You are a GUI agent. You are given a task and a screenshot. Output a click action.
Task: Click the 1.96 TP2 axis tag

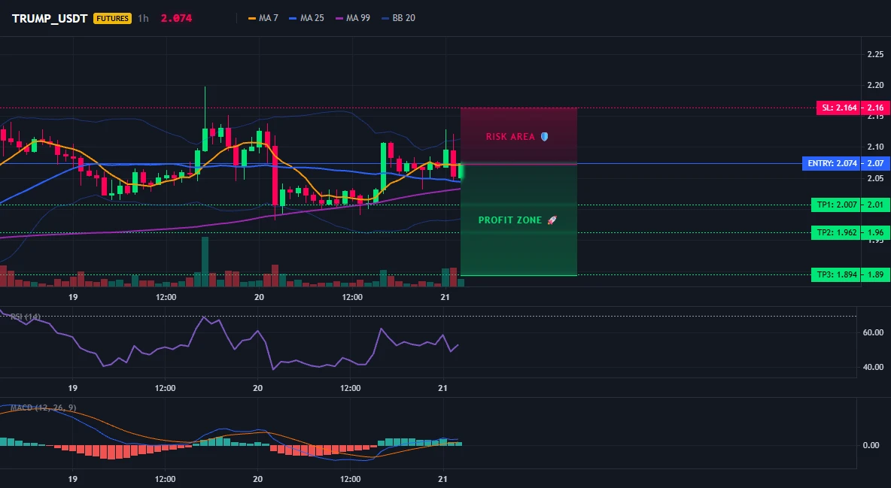pyautogui.click(x=876, y=232)
